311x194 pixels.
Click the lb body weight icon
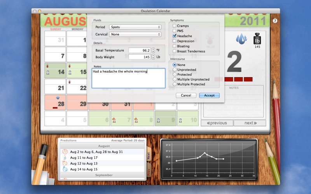click(257, 40)
